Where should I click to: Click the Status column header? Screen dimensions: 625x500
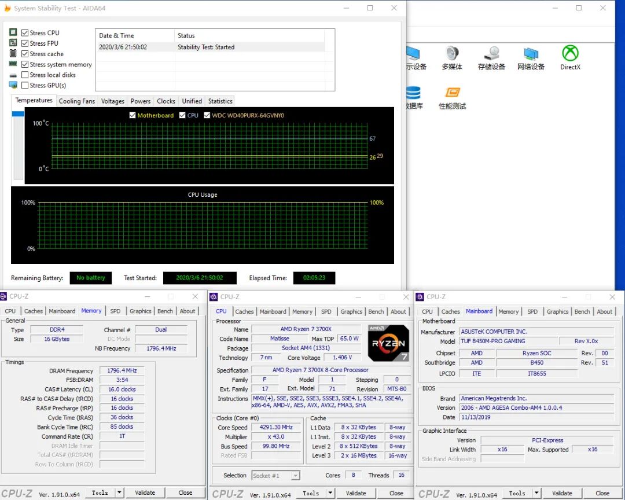click(249, 35)
